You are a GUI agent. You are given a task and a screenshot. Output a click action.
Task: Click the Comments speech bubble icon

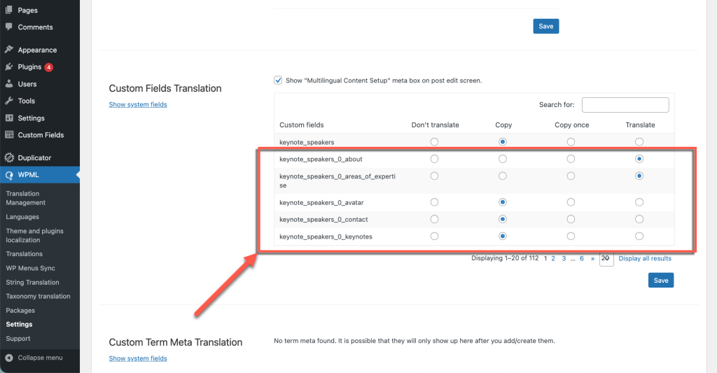tap(8, 27)
